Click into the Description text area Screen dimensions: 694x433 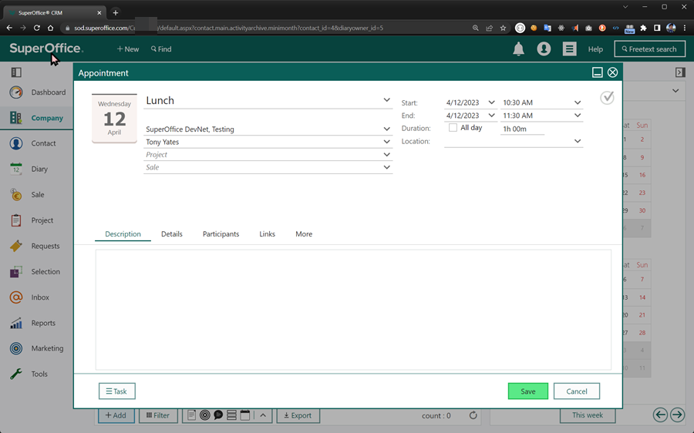(x=352, y=308)
